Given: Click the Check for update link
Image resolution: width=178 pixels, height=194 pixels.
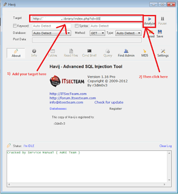Looking at the screenshot, I should 109,102.
